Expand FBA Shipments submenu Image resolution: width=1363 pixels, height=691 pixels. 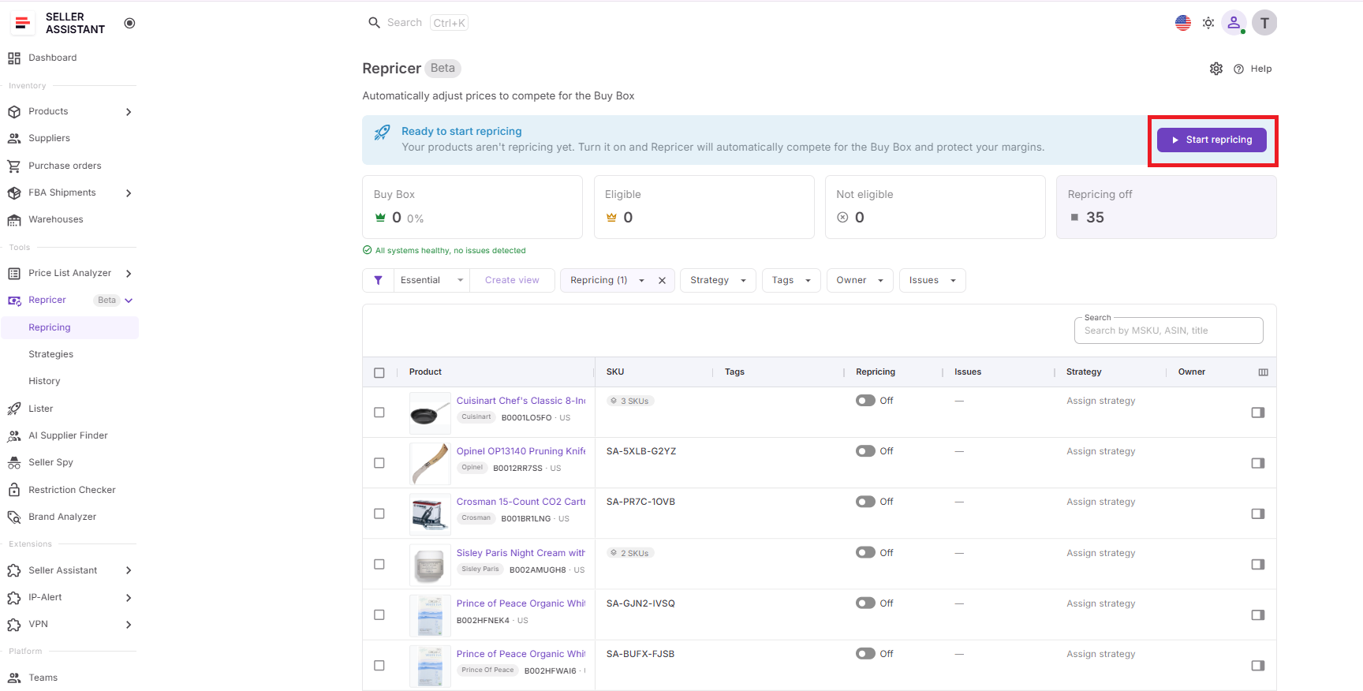(129, 193)
